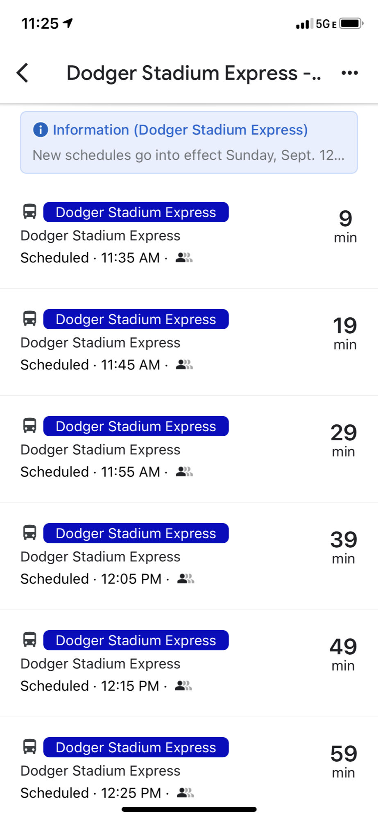Tap the back arrow
Viewport: 378px width, 820px height.
(23, 73)
